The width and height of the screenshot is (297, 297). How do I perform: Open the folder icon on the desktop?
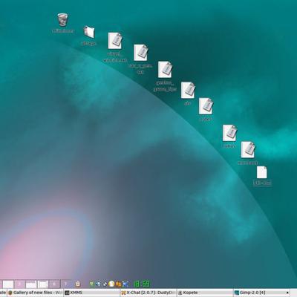(89, 32)
